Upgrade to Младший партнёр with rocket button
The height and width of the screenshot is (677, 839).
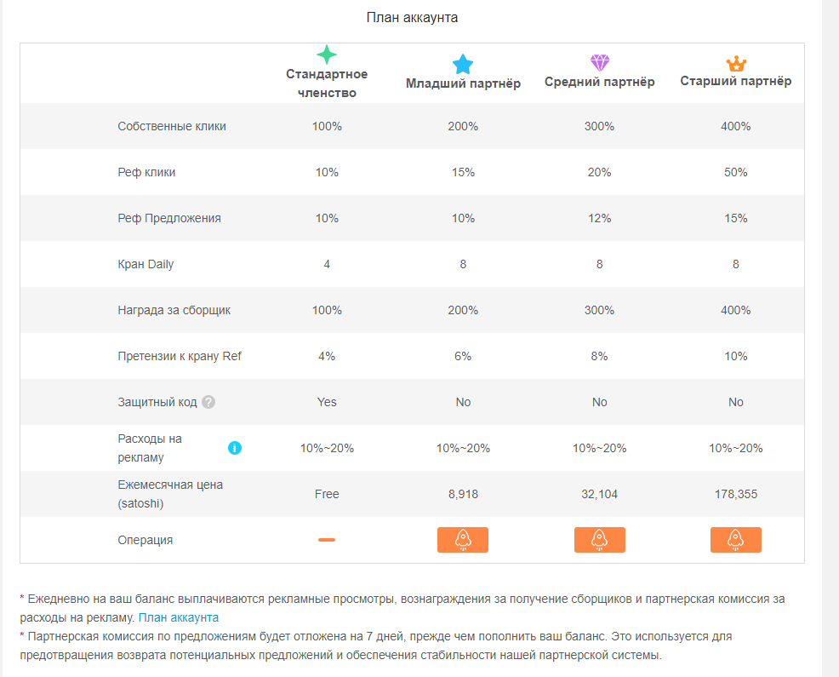463,540
